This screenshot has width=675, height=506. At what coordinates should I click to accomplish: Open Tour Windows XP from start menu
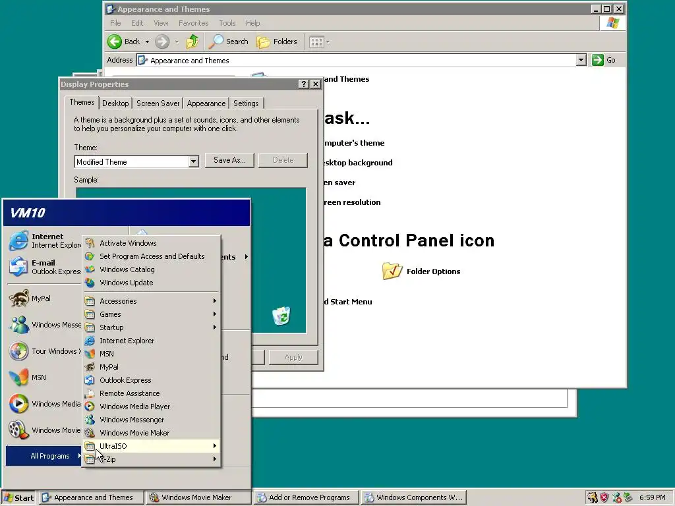[x=45, y=351]
